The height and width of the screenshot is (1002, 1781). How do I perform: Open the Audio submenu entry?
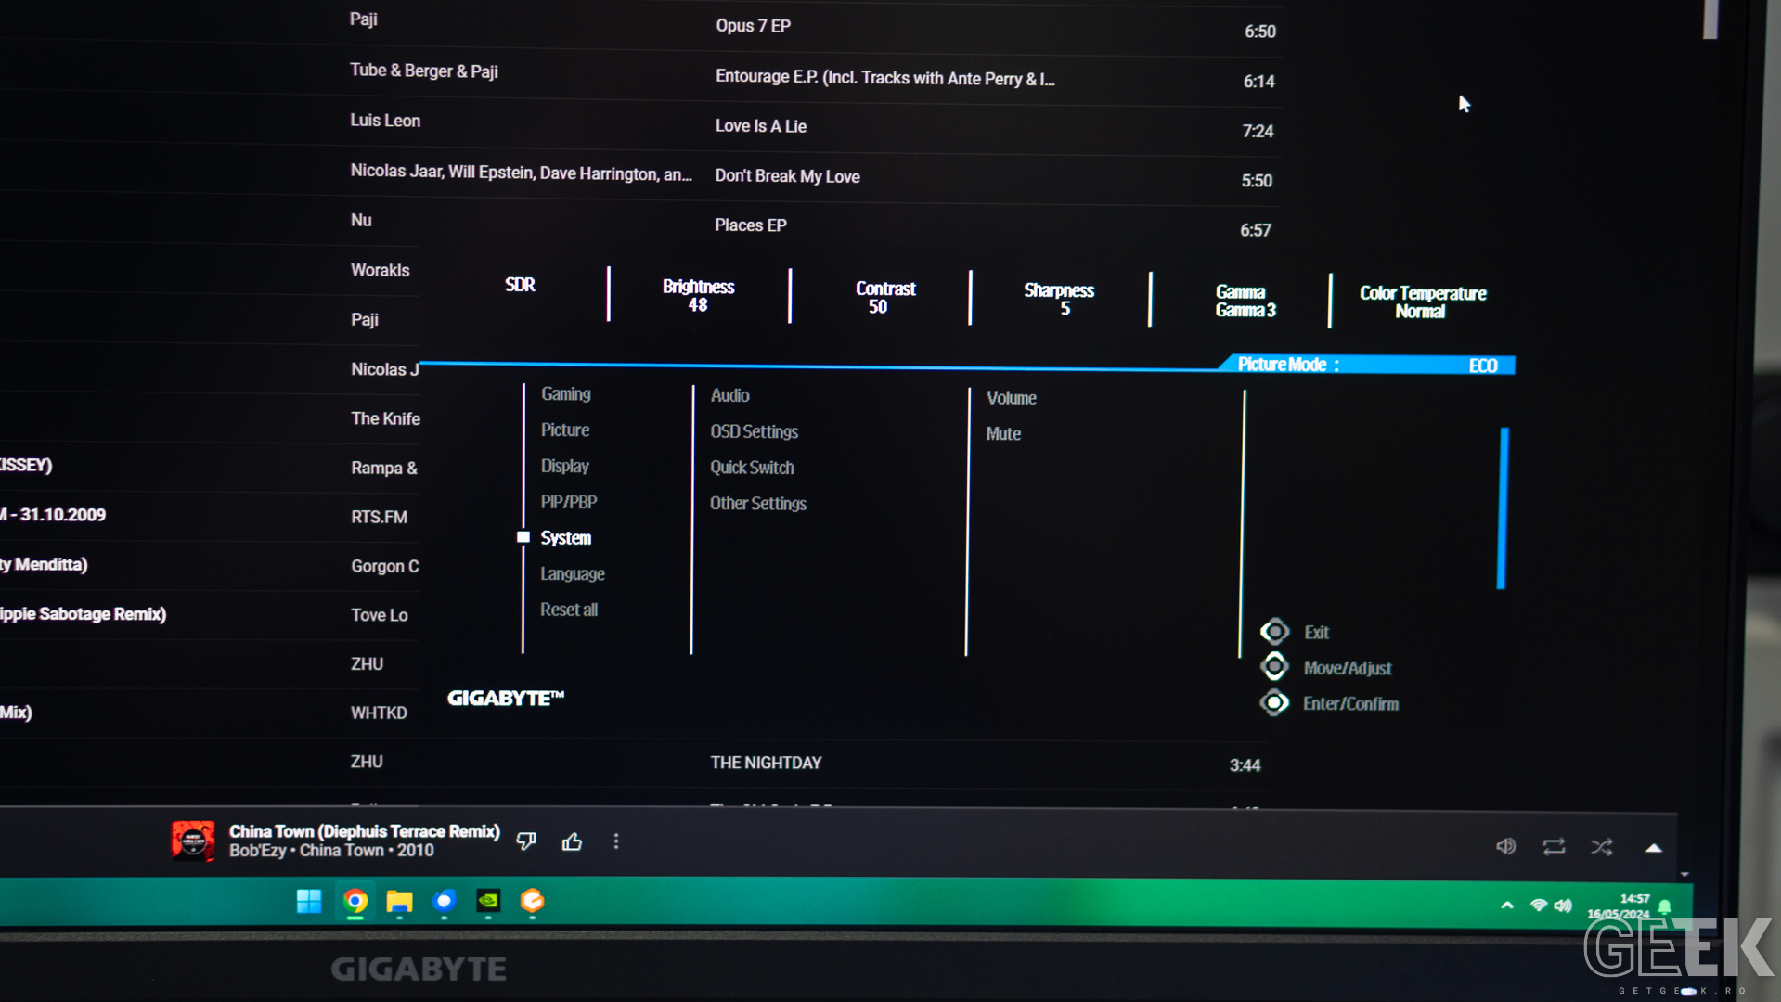tap(730, 395)
